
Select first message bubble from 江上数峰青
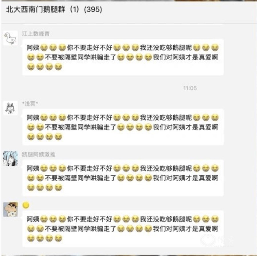pyautogui.click(x=123, y=57)
